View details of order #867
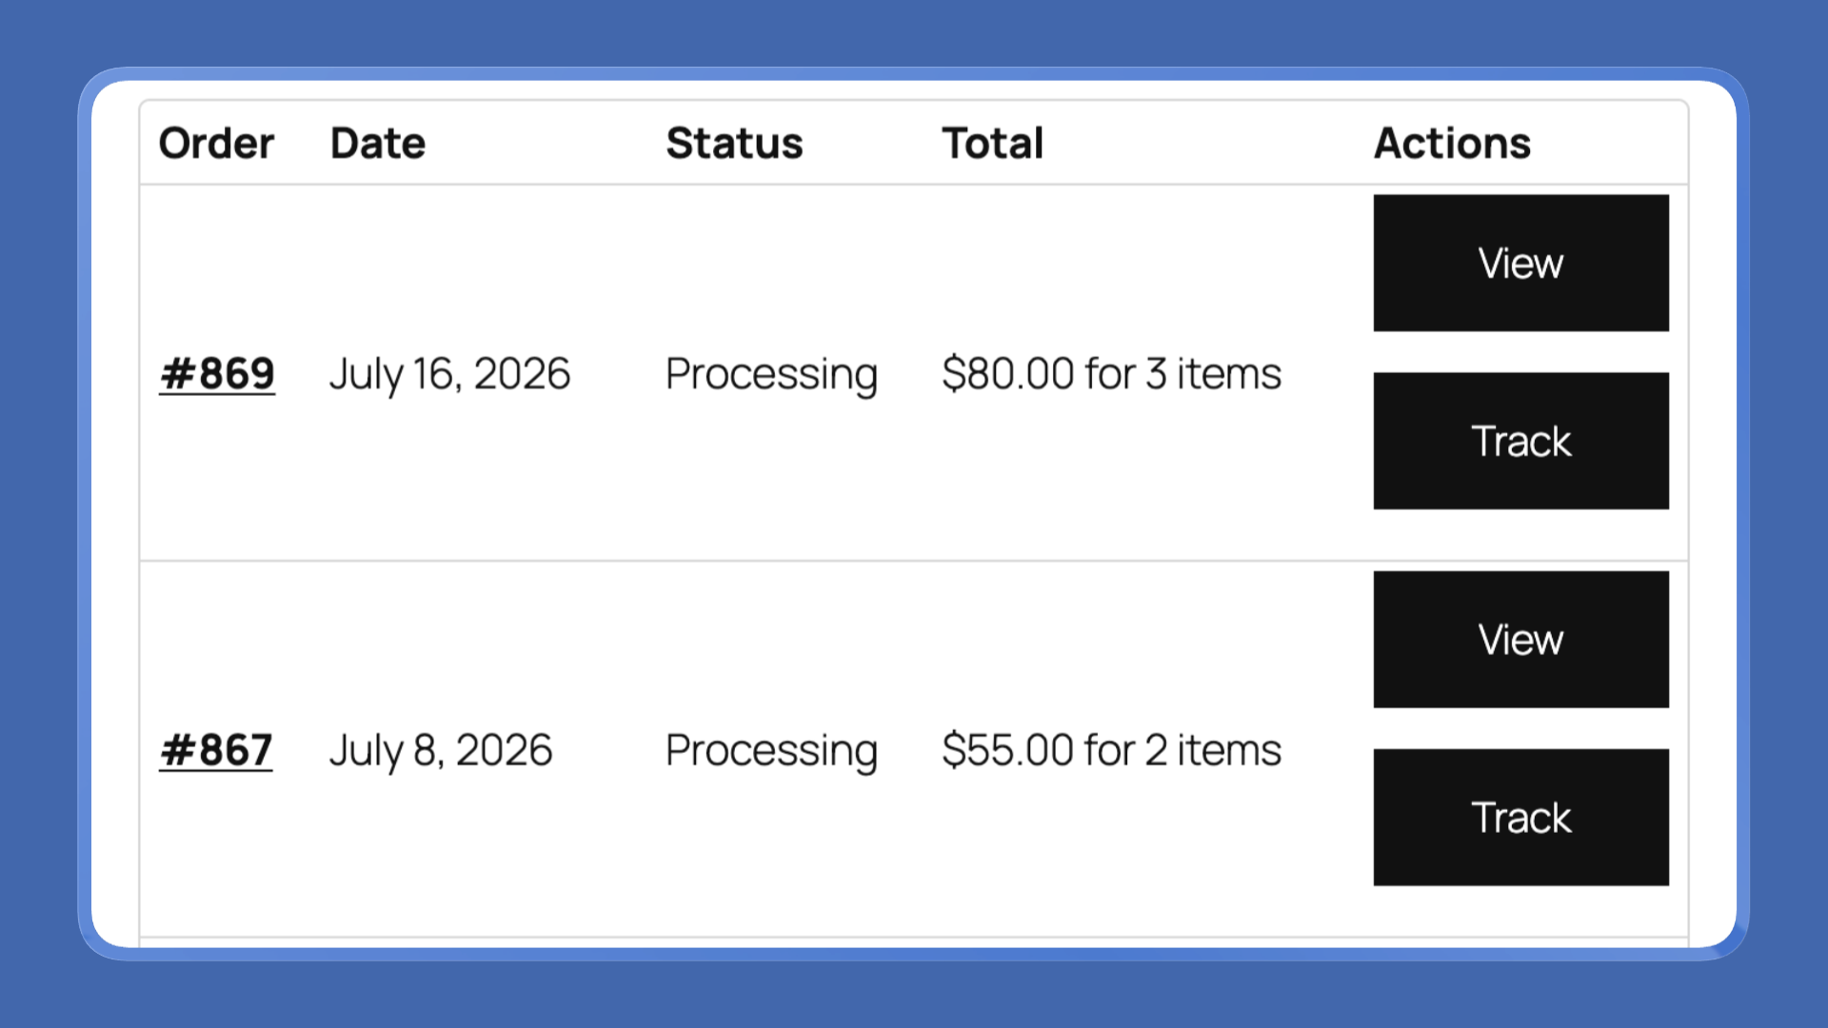This screenshot has width=1828, height=1028. click(1520, 640)
